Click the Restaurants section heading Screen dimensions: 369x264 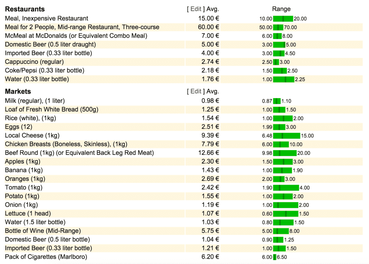click(x=25, y=9)
